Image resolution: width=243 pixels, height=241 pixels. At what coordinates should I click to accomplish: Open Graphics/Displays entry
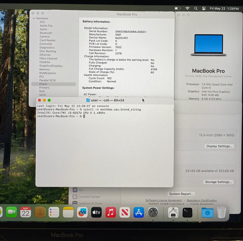click(51, 66)
